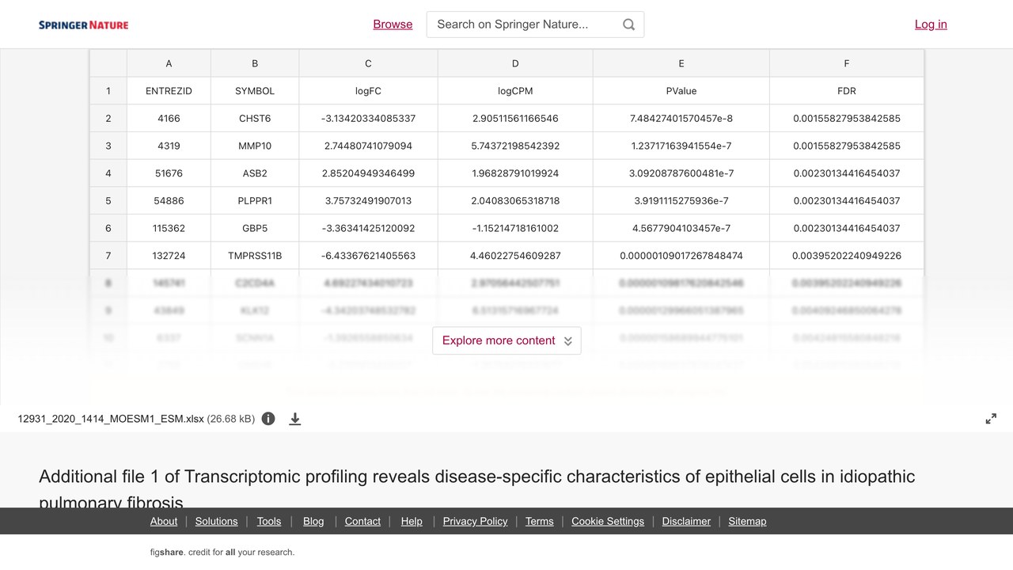Download the xlsx file via download icon
1013x570 pixels.
click(295, 419)
